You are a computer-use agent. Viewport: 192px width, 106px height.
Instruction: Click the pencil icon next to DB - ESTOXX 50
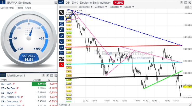point(22,97)
